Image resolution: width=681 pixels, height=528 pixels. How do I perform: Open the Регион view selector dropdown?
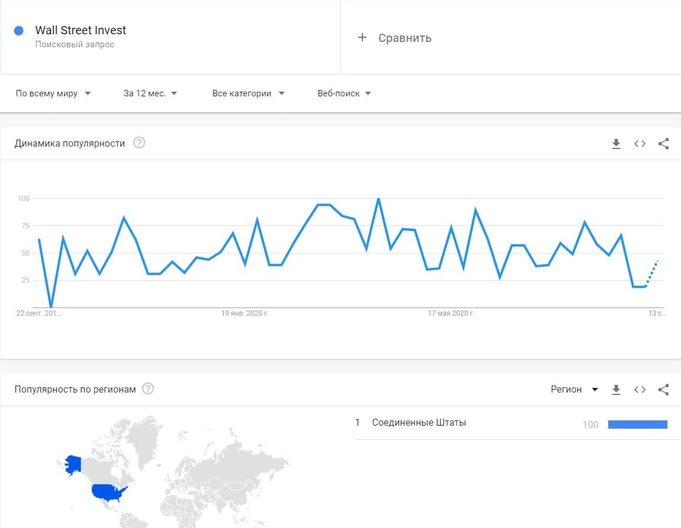[574, 390]
